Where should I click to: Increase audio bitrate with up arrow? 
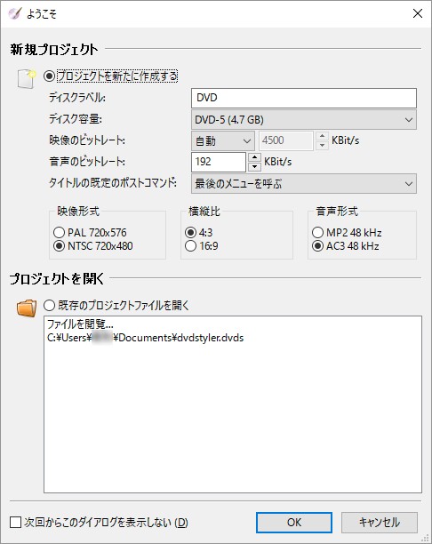point(255,157)
